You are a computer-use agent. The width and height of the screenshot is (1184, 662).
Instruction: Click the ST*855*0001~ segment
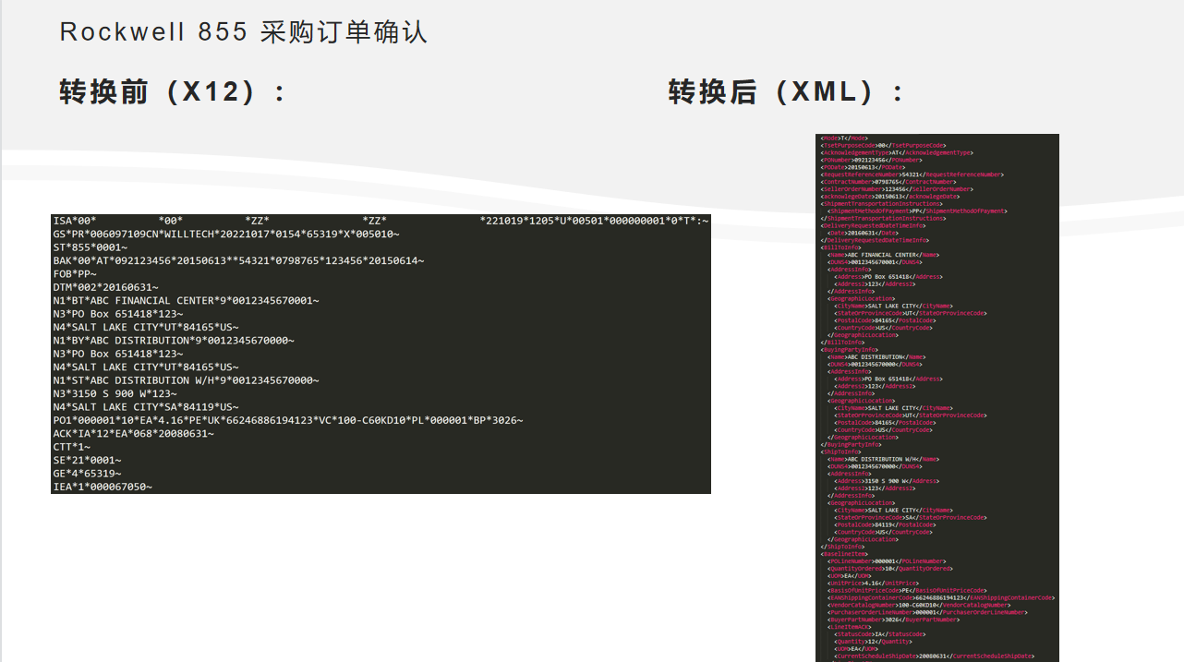pyautogui.click(x=90, y=247)
